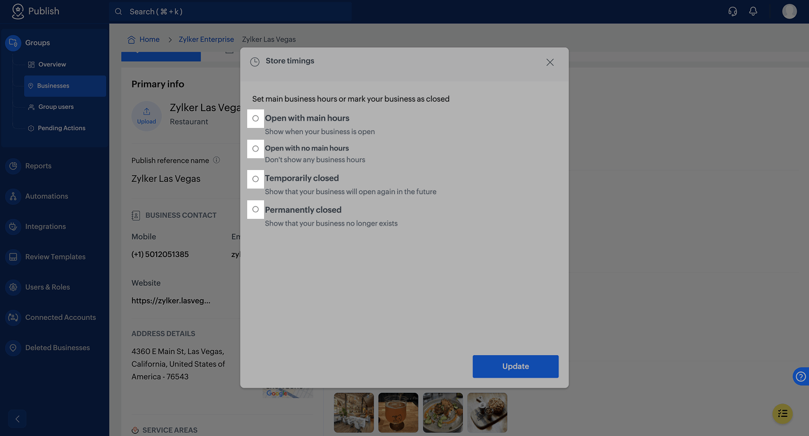809x436 pixels.
Task: Click the Publish logo icon
Action: click(18, 11)
